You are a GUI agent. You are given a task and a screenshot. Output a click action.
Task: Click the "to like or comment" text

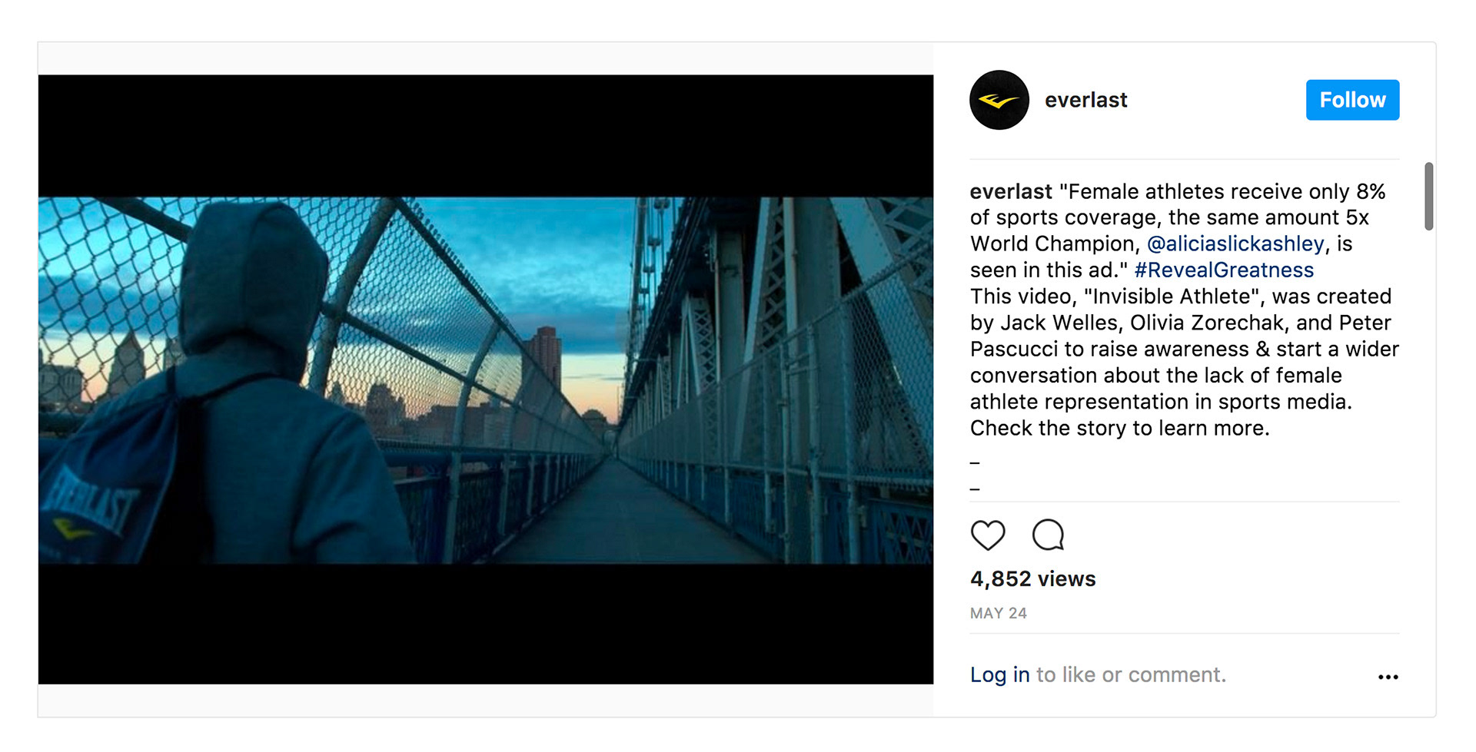pos(1131,674)
